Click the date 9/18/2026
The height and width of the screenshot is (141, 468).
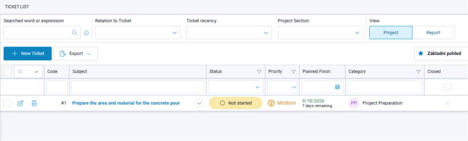[313, 101]
